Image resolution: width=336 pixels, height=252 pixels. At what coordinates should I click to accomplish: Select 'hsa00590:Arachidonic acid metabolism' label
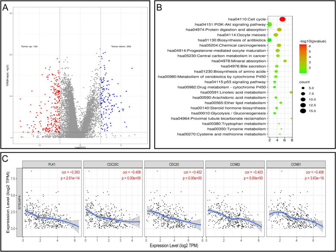(x=229, y=98)
